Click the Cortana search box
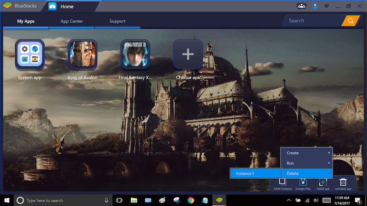The image size is (367, 206). (x=63, y=201)
